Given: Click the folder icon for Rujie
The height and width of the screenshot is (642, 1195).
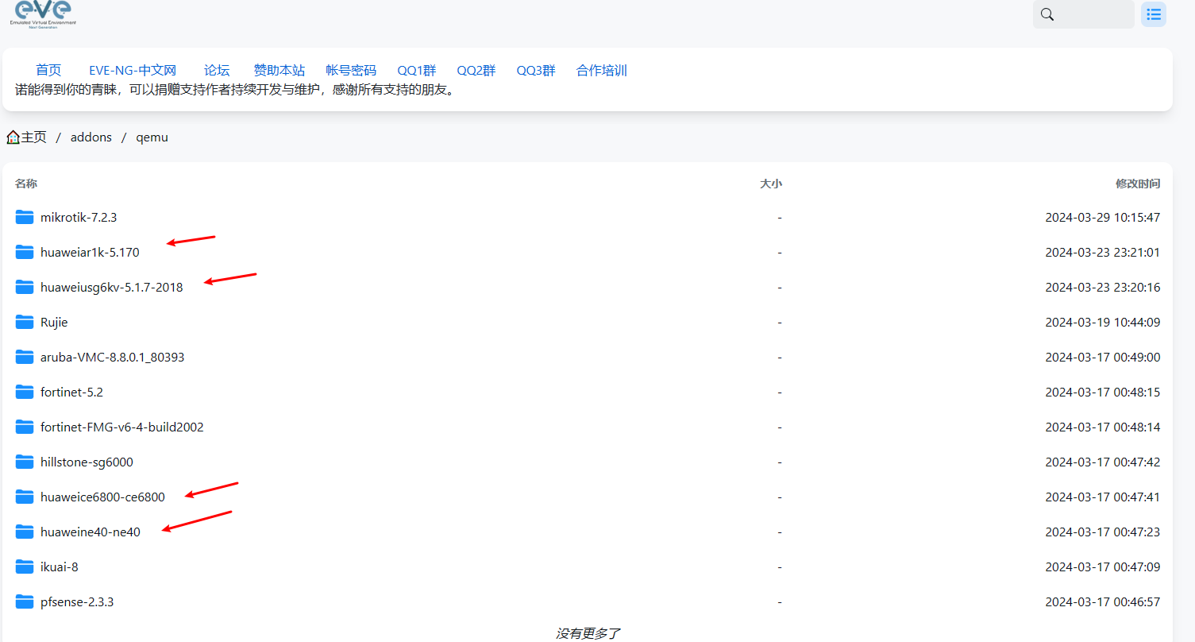Looking at the screenshot, I should click(x=25, y=322).
